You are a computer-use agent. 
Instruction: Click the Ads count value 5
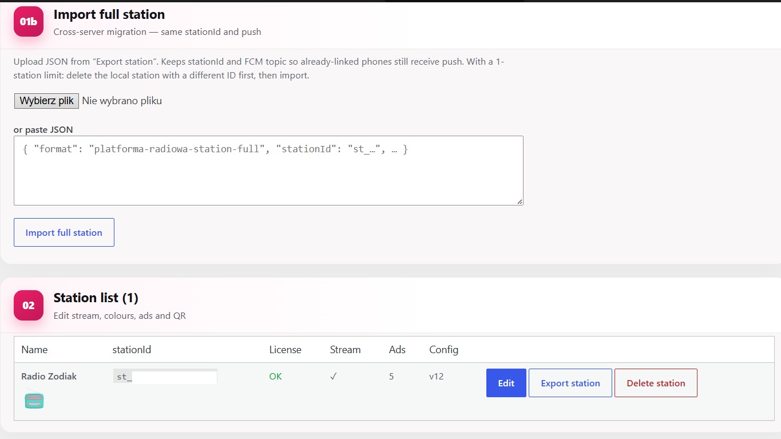coord(391,376)
